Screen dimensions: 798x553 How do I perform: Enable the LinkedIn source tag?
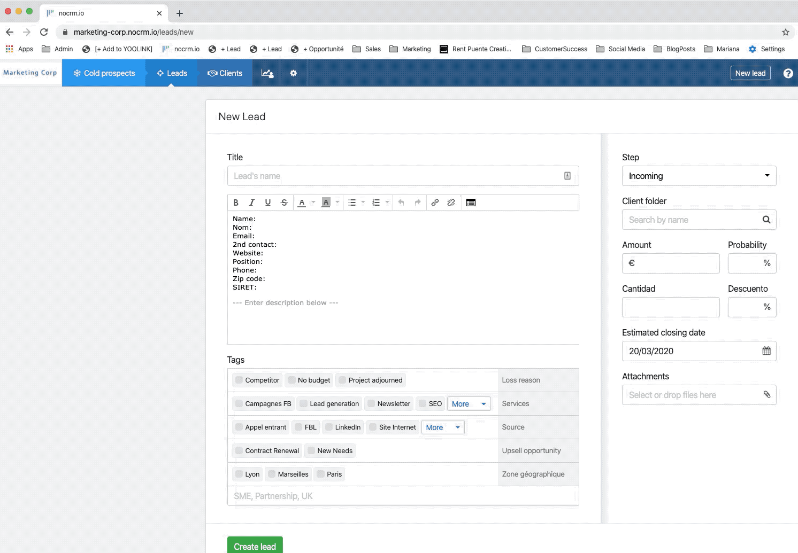pos(329,427)
